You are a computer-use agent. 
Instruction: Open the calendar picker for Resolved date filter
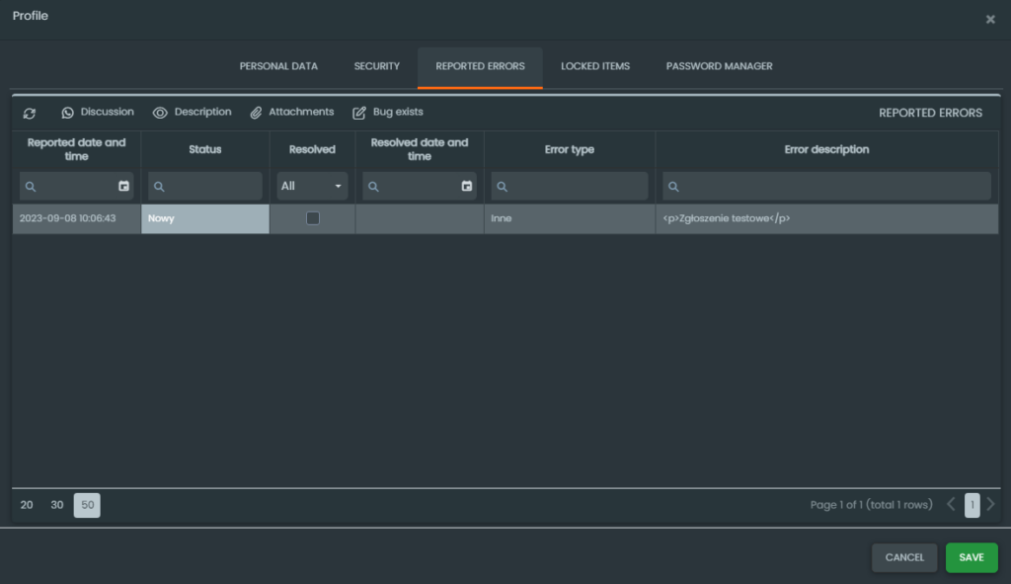pos(466,186)
